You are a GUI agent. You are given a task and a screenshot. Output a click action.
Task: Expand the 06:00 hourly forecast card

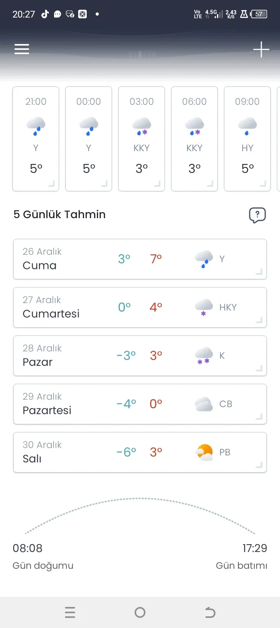pos(194,139)
